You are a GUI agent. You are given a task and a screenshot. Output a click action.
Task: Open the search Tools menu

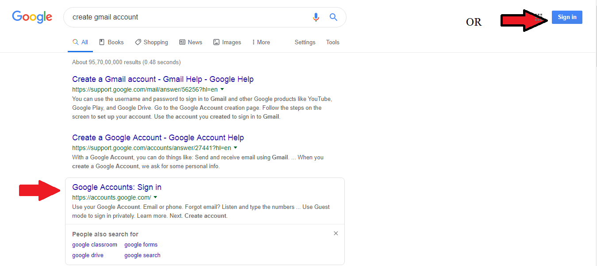pos(333,42)
